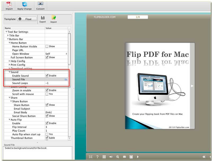Expand the Print Config node

[x=10, y=65]
